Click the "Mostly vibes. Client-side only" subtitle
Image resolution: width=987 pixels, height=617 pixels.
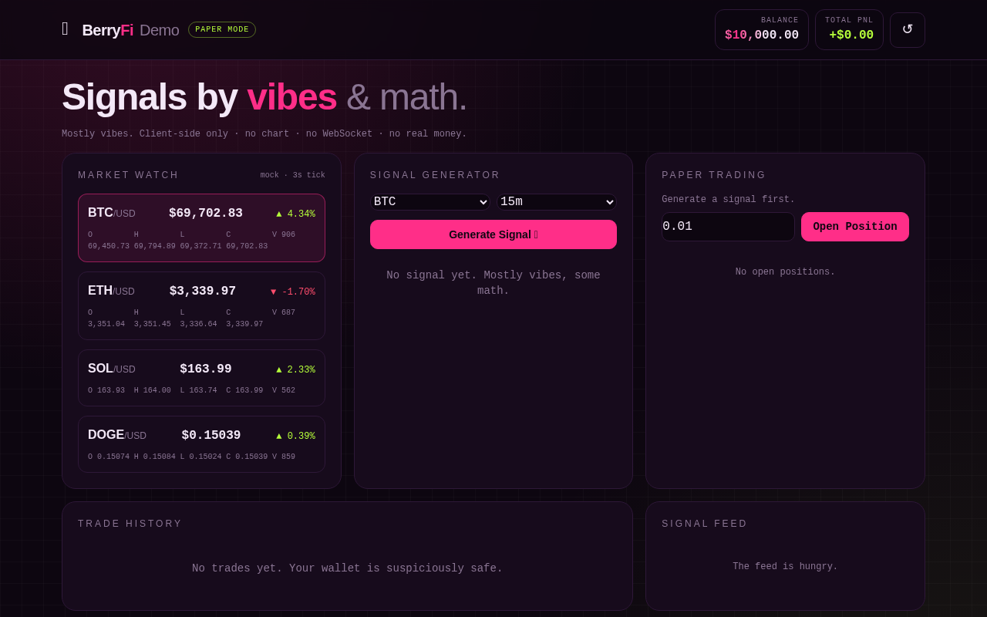coord(264,134)
